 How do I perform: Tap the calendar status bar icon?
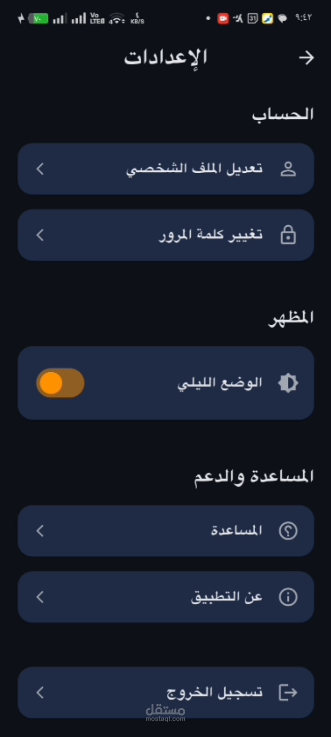click(252, 18)
